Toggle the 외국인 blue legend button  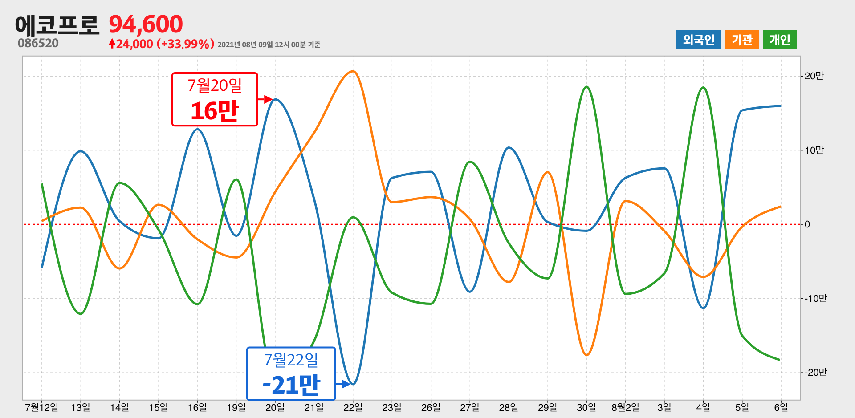tap(698, 40)
